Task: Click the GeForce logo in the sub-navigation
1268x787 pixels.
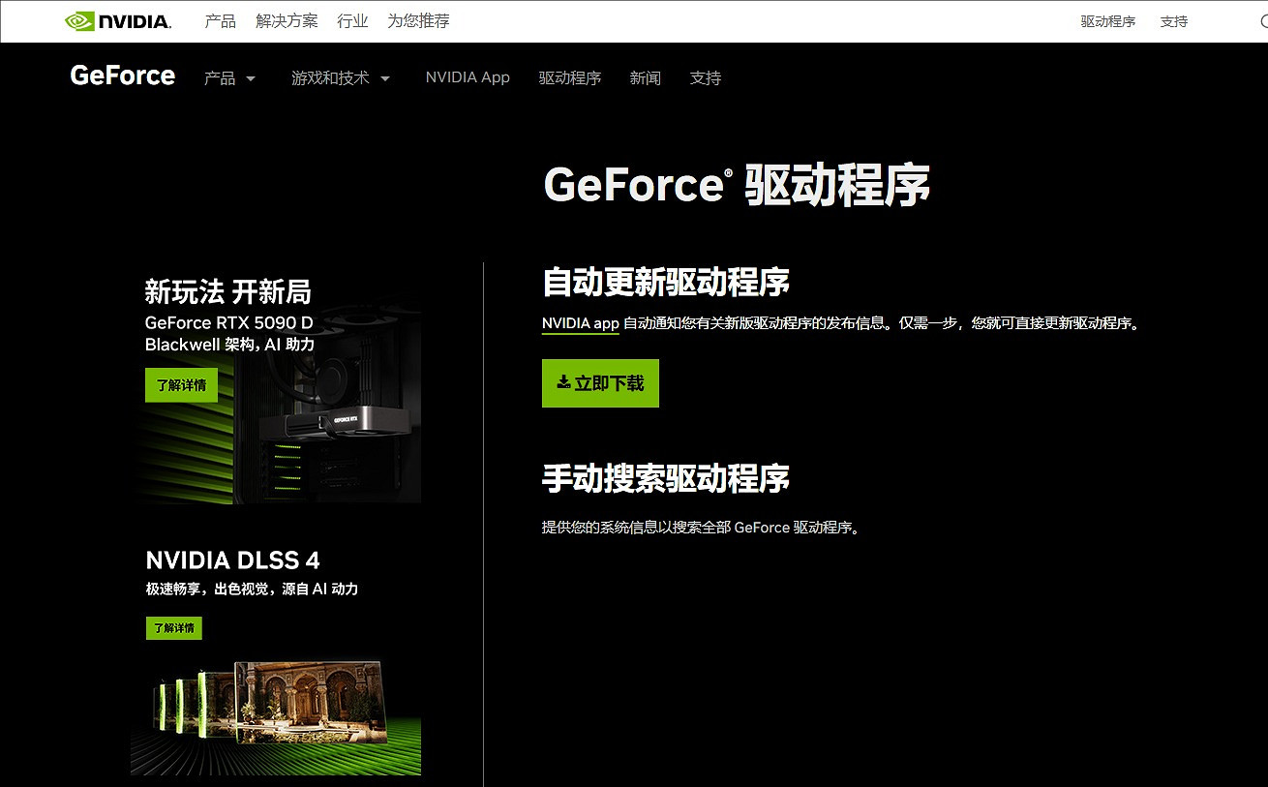Action: pos(123,76)
